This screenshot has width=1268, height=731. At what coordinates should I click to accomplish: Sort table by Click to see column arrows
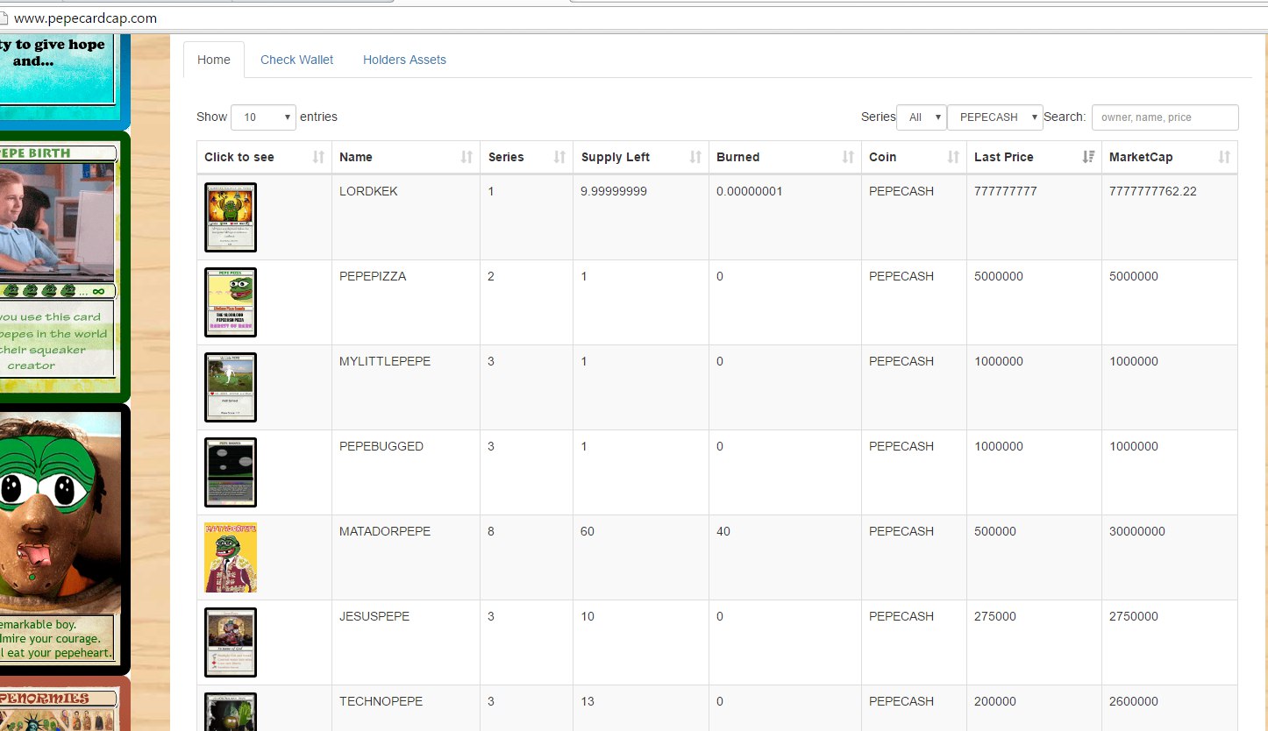[x=318, y=157]
